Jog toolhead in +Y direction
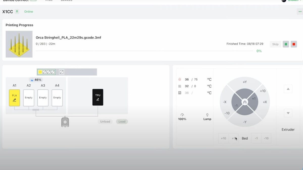 [245, 82]
